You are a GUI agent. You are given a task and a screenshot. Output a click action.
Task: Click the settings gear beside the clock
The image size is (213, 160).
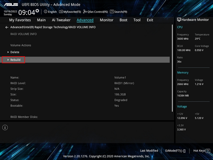[x=37, y=11]
